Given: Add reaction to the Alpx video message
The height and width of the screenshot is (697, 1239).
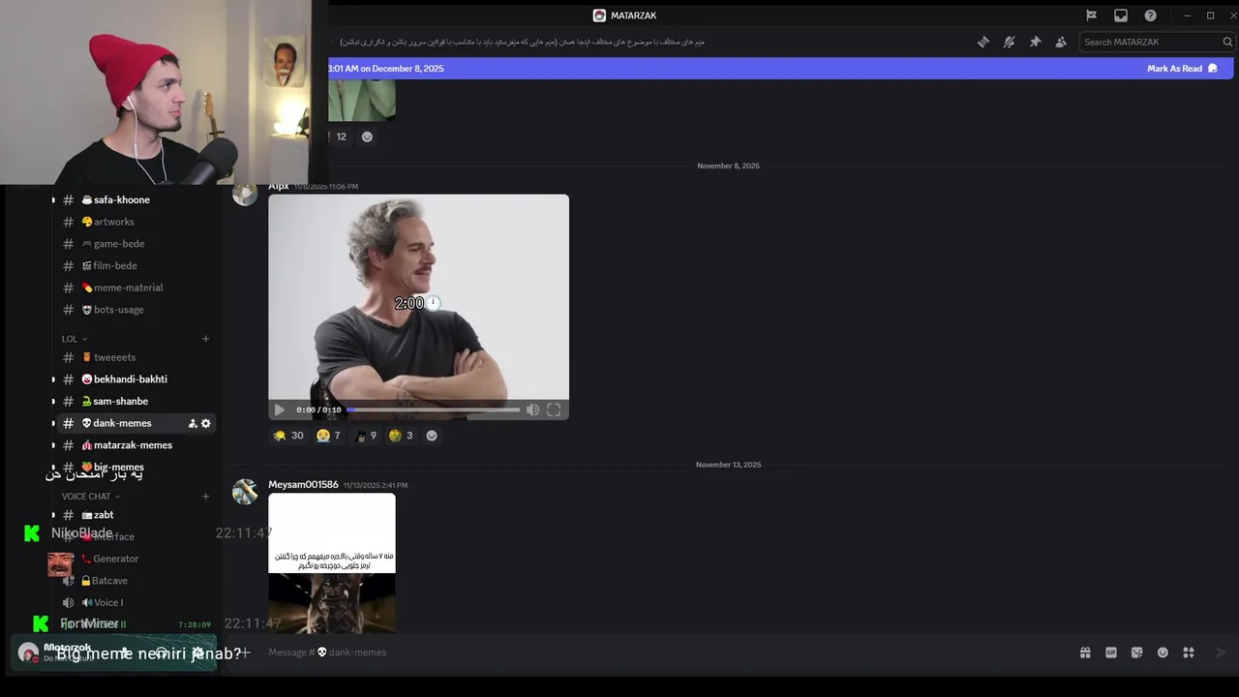Looking at the screenshot, I should click(x=432, y=436).
